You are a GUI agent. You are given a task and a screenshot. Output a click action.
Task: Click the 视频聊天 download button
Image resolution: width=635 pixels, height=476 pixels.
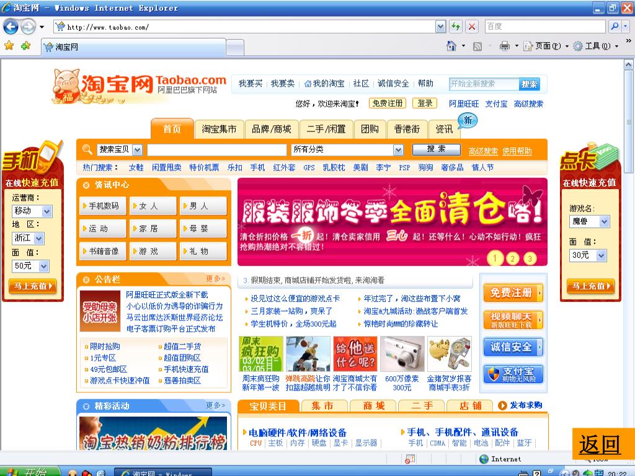pyautogui.click(x=513, y=320)
